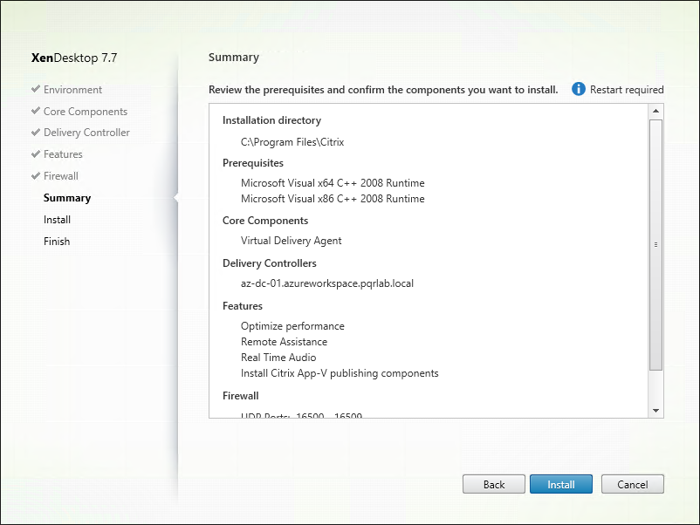
Task: Select the Firewall wizard step
Action: [x=61, y=176]
